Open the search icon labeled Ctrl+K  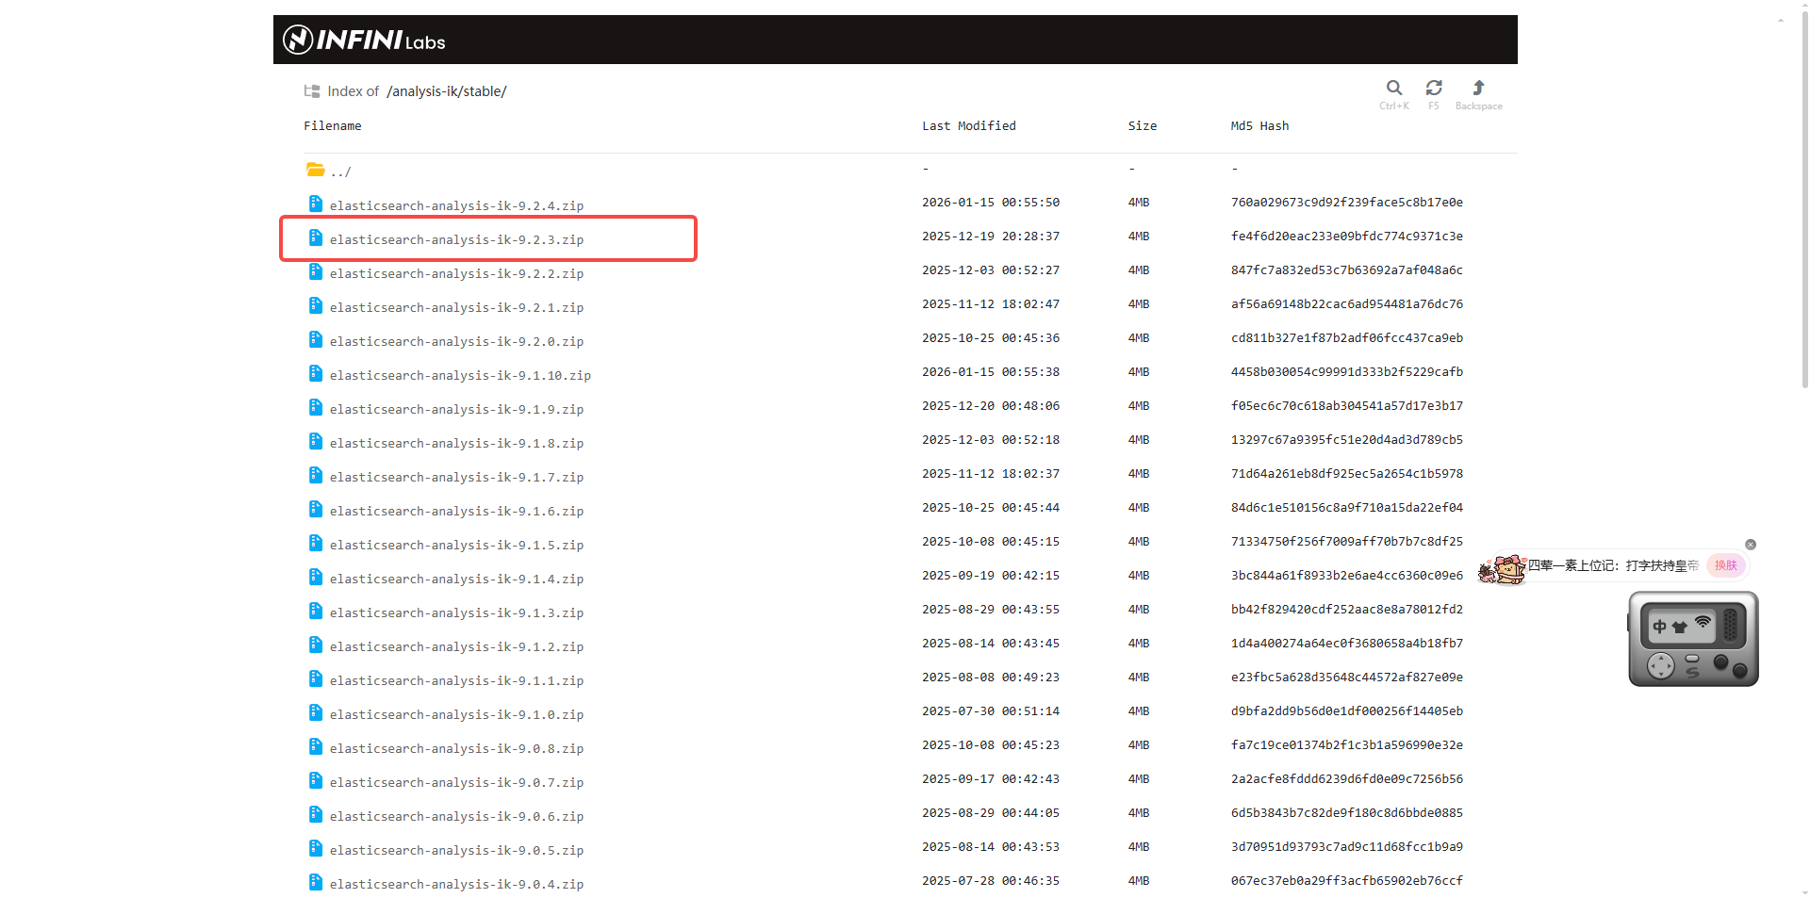(x=1394, y=88)
